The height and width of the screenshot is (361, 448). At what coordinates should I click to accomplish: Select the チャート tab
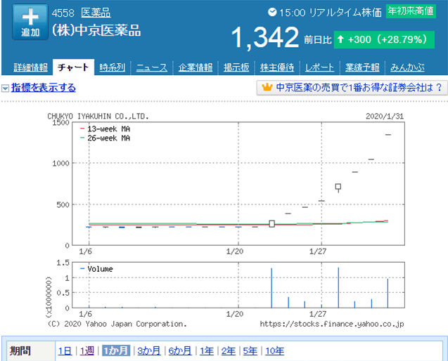(x=73, y=67)
